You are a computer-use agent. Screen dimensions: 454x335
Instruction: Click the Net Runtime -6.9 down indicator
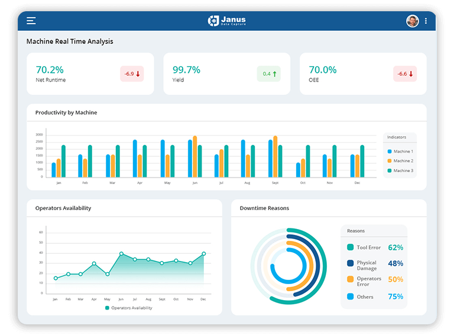(x=132, y=74)
